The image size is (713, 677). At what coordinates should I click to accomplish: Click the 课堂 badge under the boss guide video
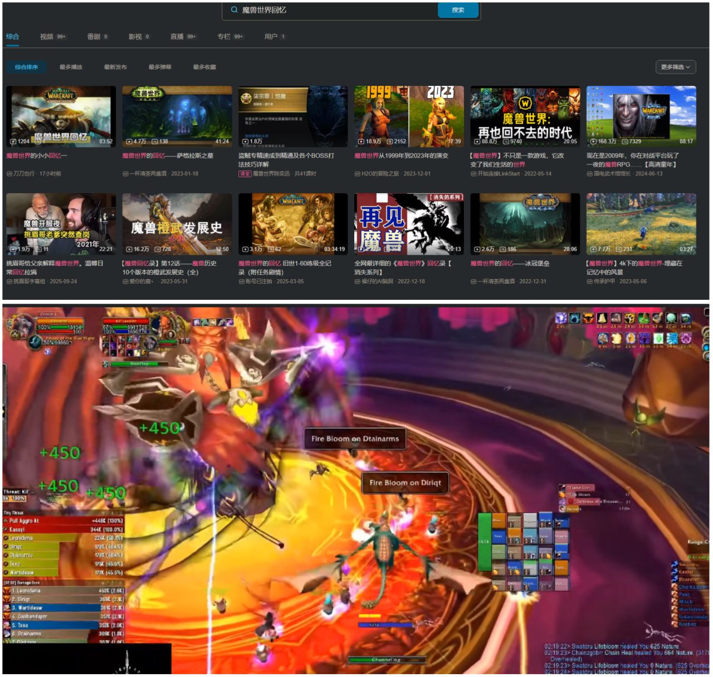coord(245,174)
